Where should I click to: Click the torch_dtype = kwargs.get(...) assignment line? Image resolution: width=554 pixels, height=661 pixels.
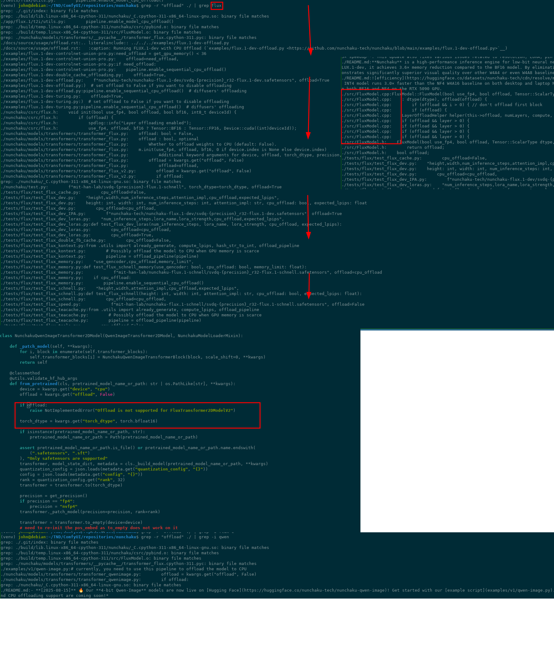(89, 422)
